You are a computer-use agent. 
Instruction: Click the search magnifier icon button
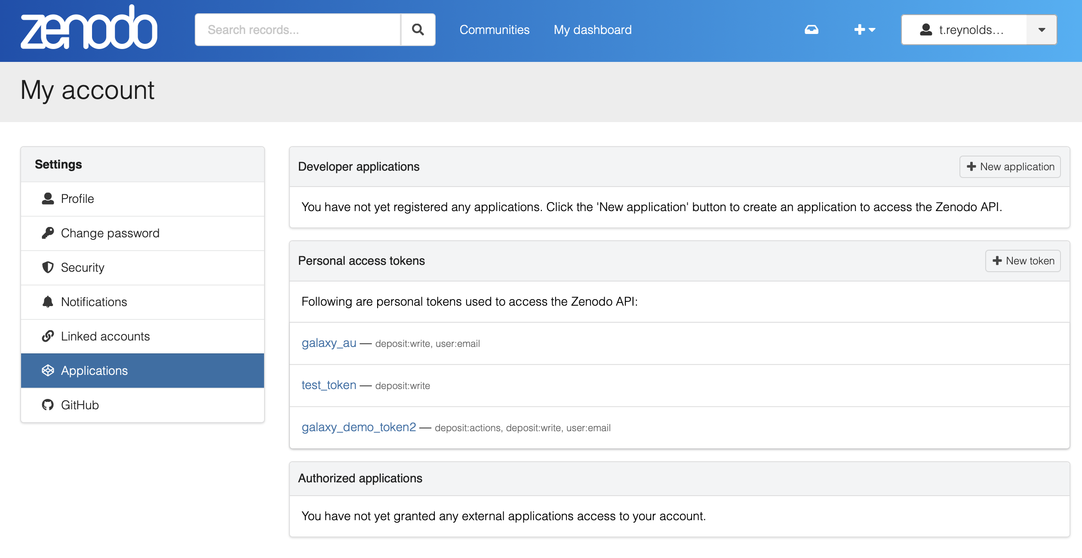tap(418, 30)
